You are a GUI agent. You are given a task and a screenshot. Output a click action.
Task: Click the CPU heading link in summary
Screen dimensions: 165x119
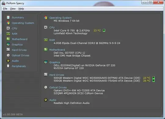(52, 28)
